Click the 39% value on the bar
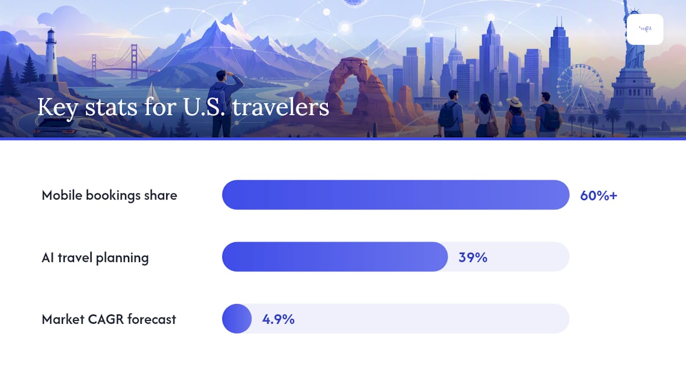This screenshot has height=386, width=686. (473, 257)
